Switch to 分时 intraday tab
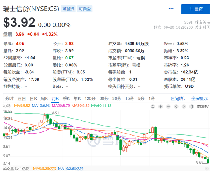 click(9, 98)
